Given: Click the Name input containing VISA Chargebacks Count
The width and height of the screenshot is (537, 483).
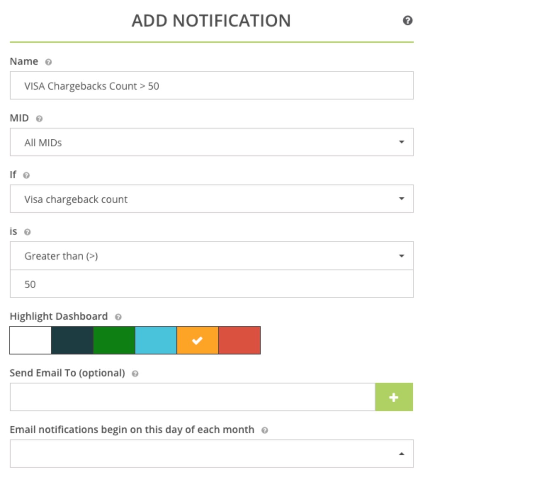Looking at the screenshot, I should pyautogui.click(x=211, y=85).
